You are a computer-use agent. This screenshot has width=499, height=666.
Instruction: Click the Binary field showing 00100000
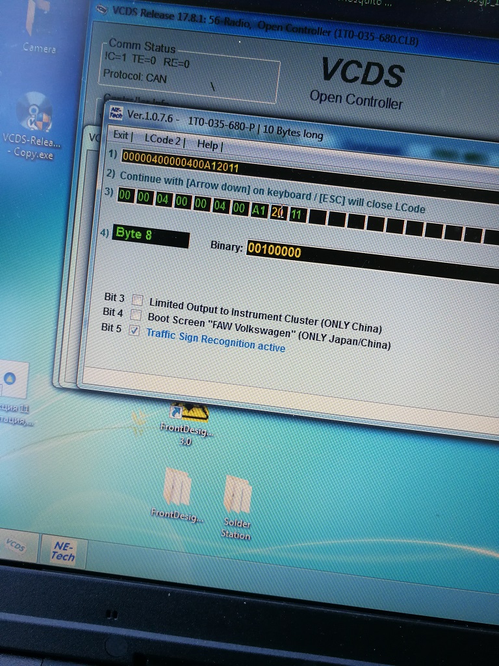point(274,250)
